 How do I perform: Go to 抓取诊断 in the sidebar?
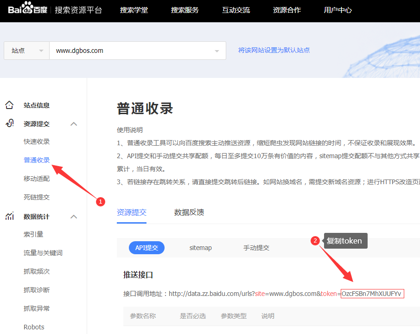[x=37, y=290]
